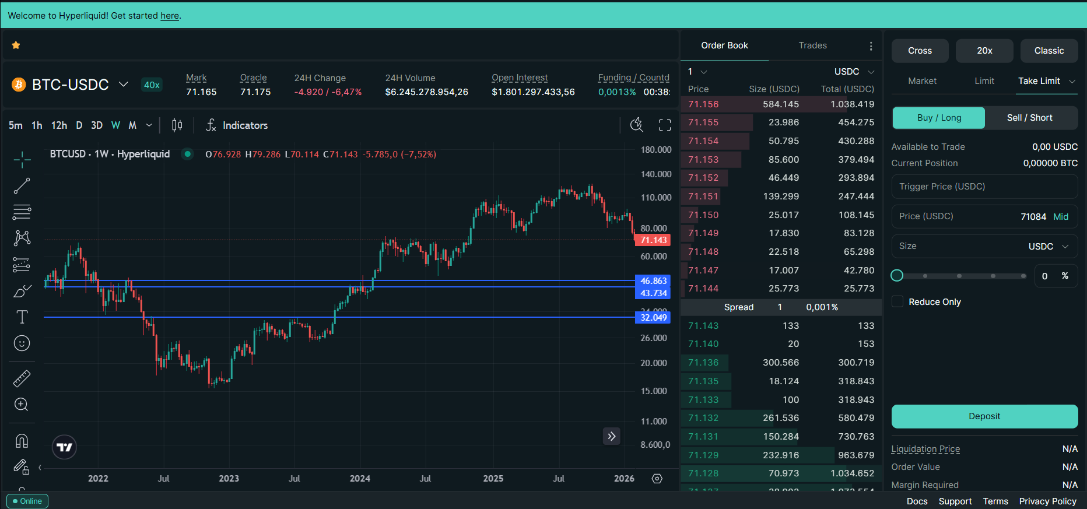The width and height of the screenshot is (1087, 509).
Task: Select the Market order tab
Action: tap(922, 81)
